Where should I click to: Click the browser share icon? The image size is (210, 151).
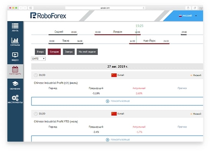188,8
